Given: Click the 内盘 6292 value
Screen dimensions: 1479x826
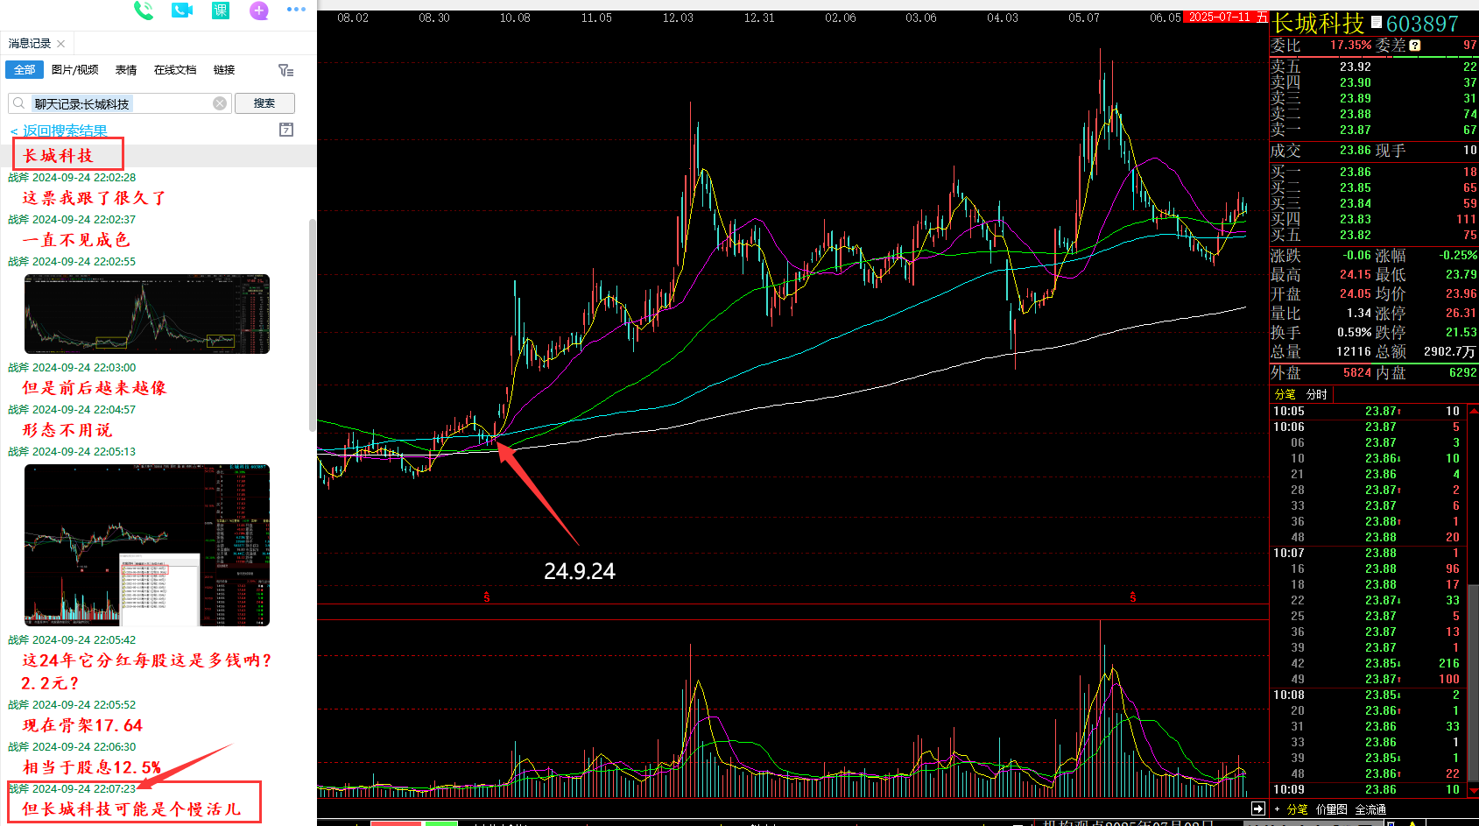Looking at the screenshot, I should (1463, 372).
